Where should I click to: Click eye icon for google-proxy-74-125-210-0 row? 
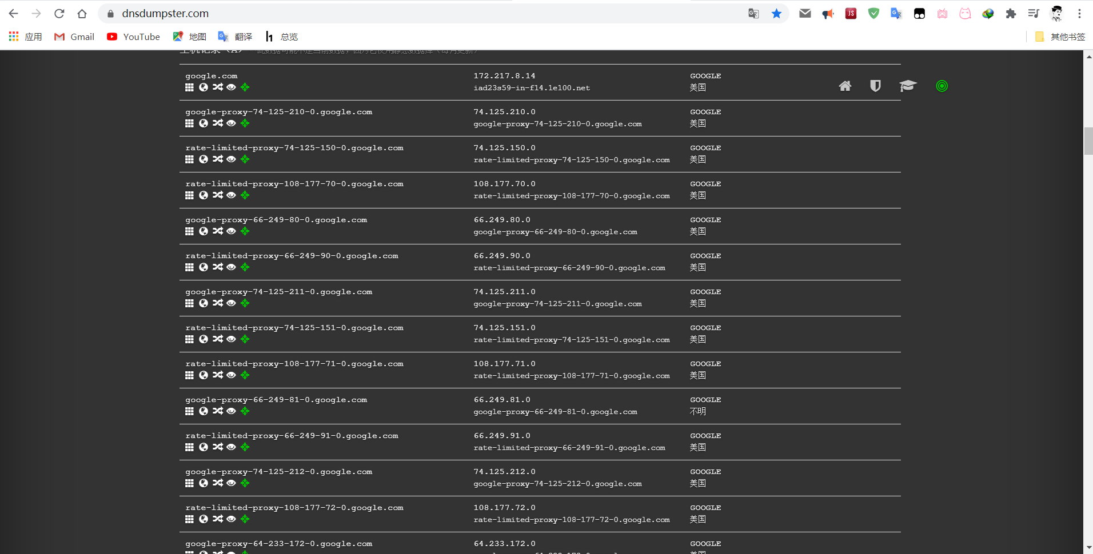click(231, 123)
